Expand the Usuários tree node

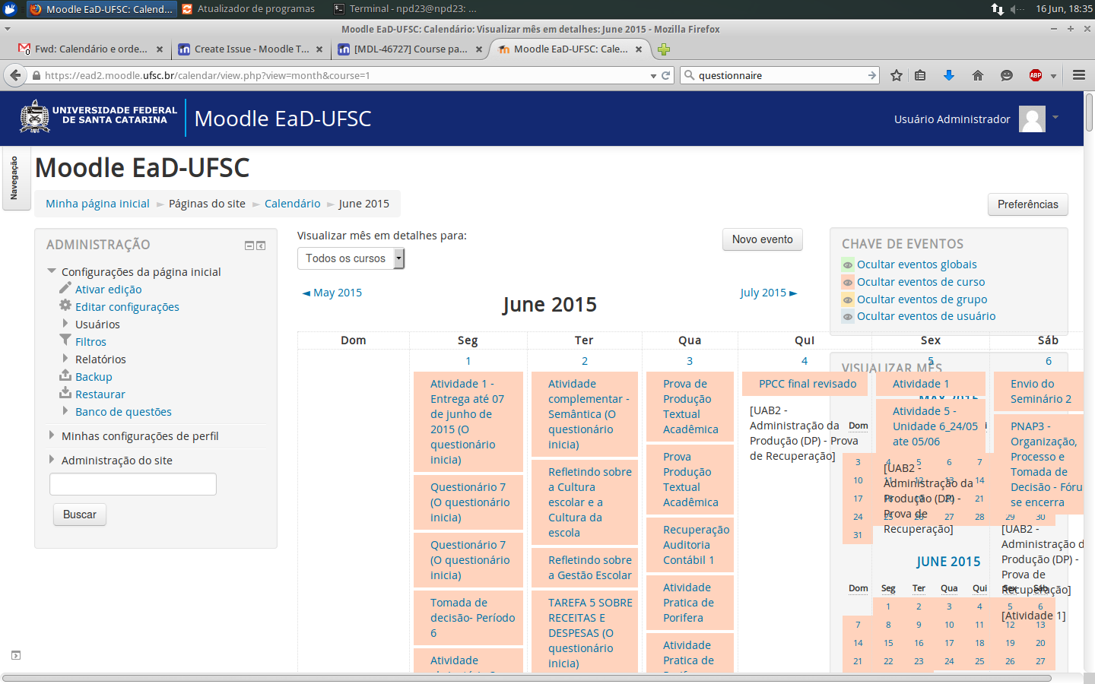(65, 324)
